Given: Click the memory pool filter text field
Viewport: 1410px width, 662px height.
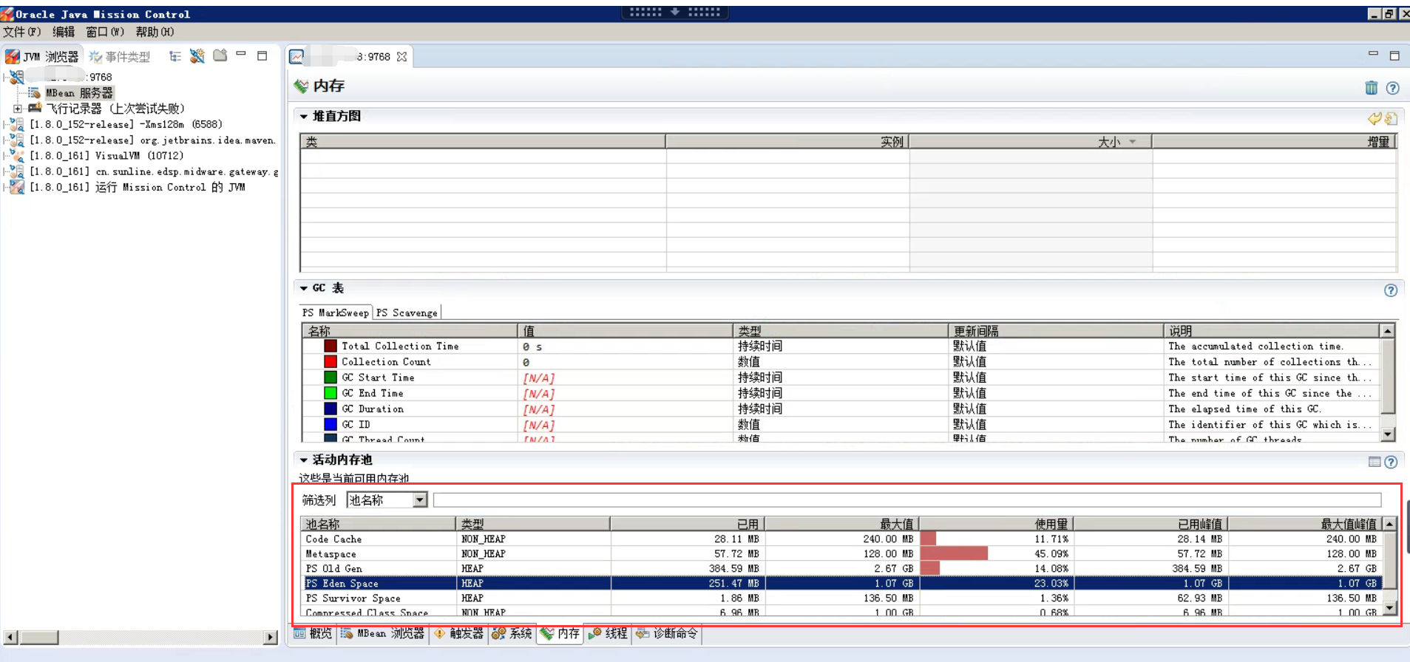Looking at the screenshot, I should (906, 500).
